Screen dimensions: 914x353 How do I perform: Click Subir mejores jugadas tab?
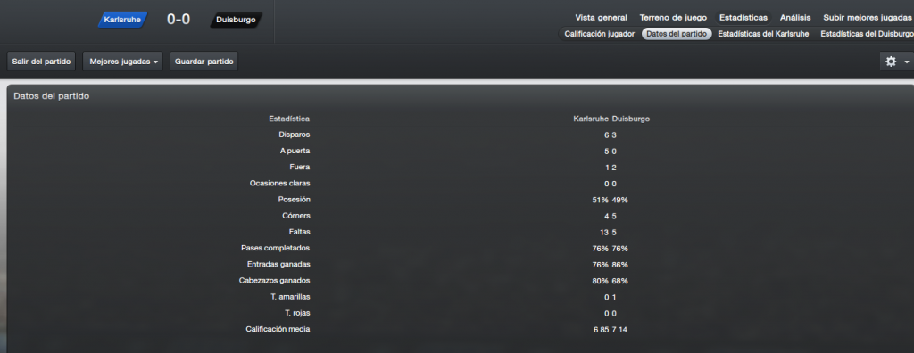(867, 18)
